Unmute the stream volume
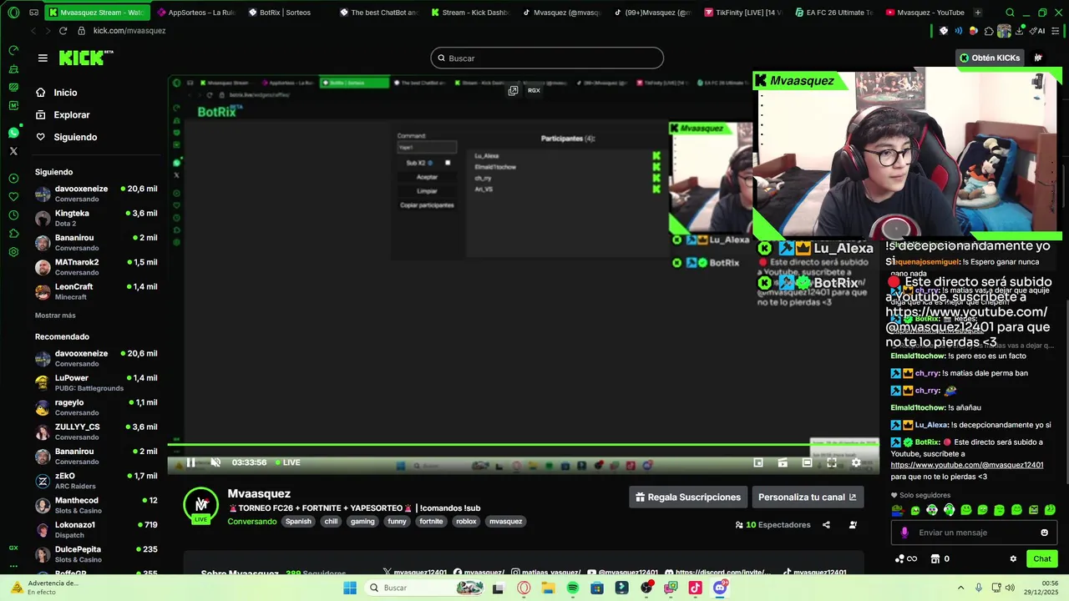The width and height of the screenshot is (1069, 601). pyautogui.click(x=215, y=462)
